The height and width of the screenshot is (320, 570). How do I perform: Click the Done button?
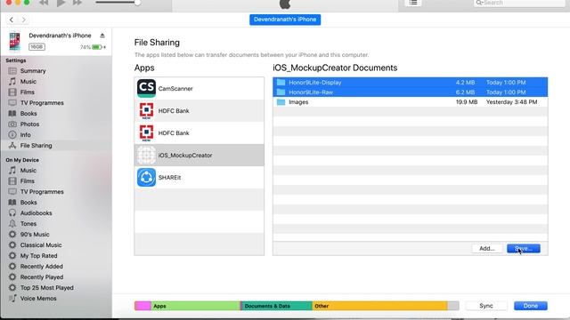point(531,306)
